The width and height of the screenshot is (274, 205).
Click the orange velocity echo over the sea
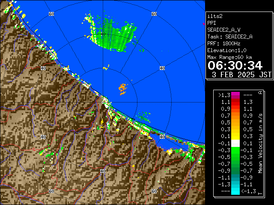(x=123, y=89)
